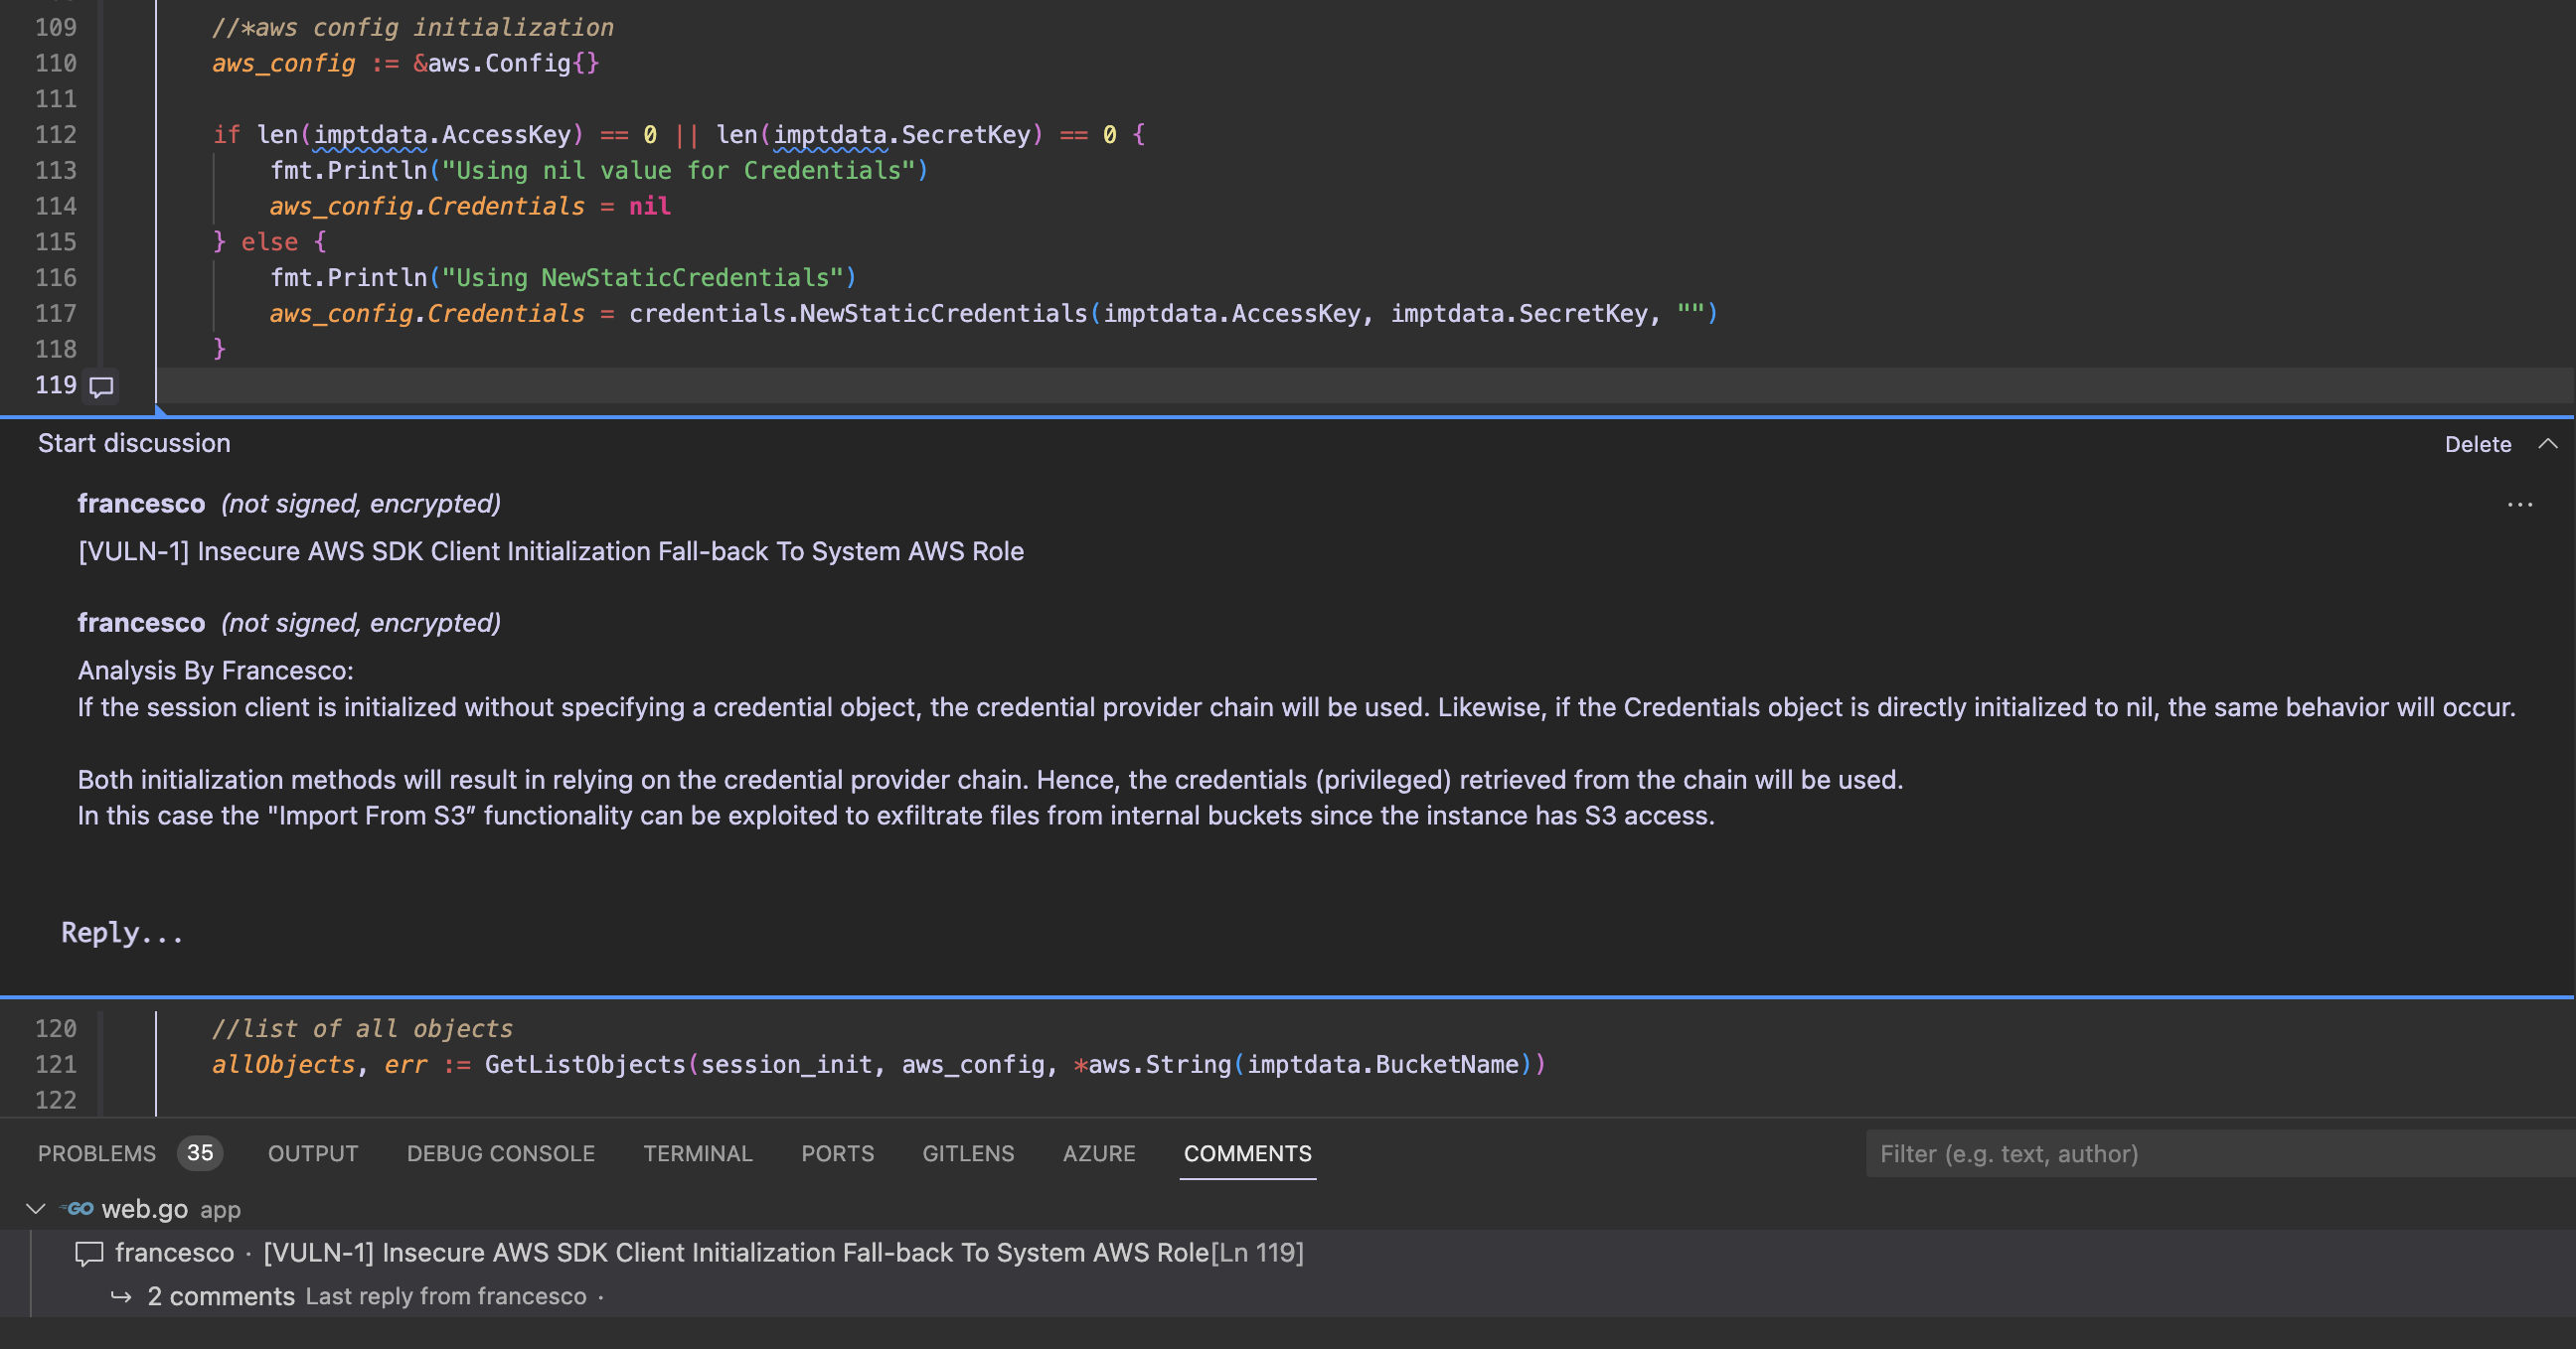Open the OUTPUT tab

tap(312, 1153)
